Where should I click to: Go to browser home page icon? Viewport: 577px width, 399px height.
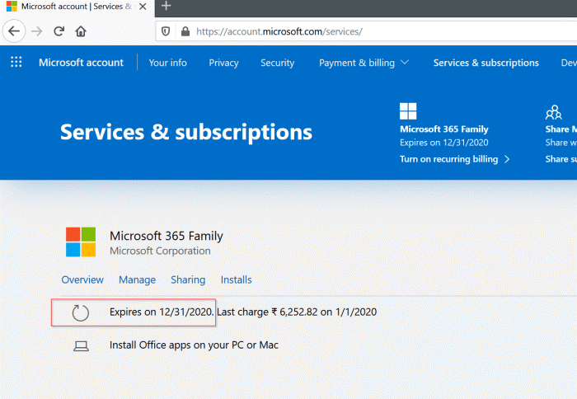pos(81,32)
